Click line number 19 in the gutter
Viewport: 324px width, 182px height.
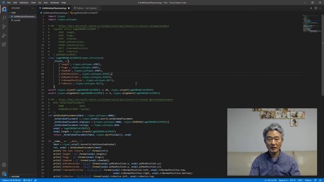[43, 74]
